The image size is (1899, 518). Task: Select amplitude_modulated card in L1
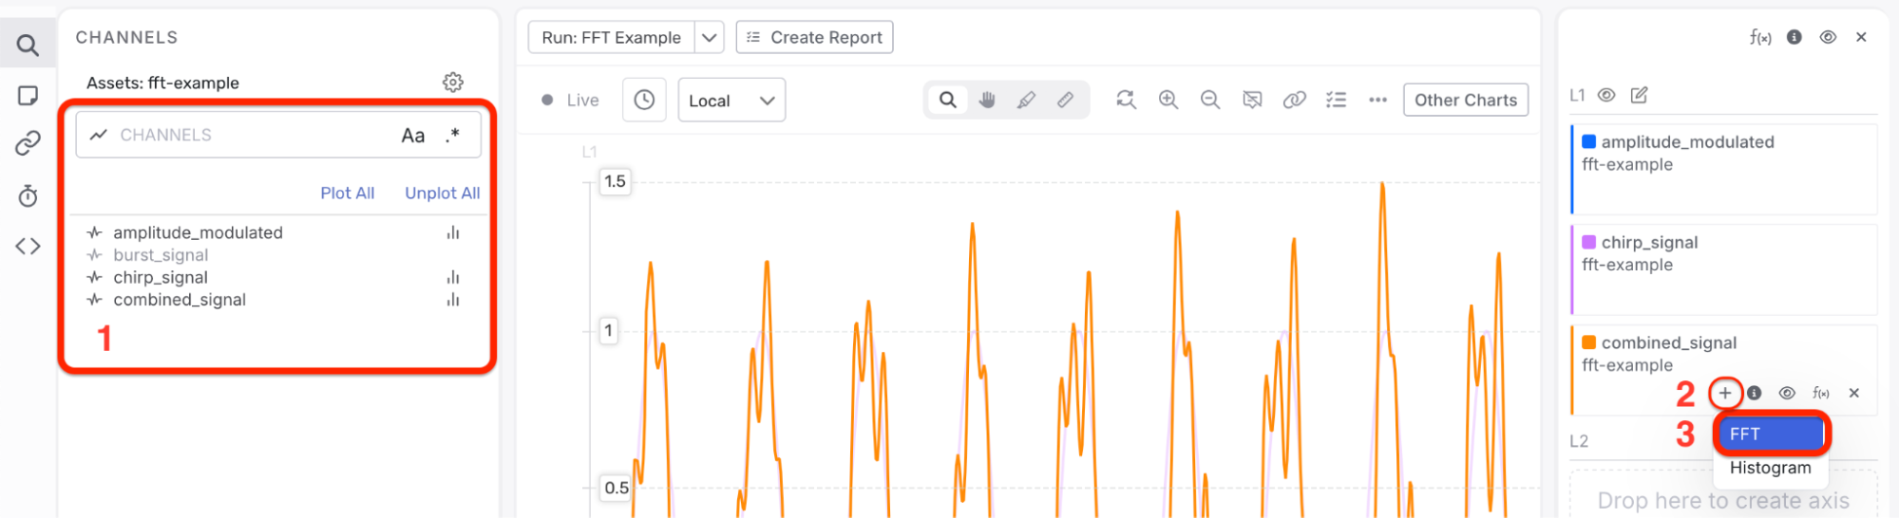pos(1724,170)
